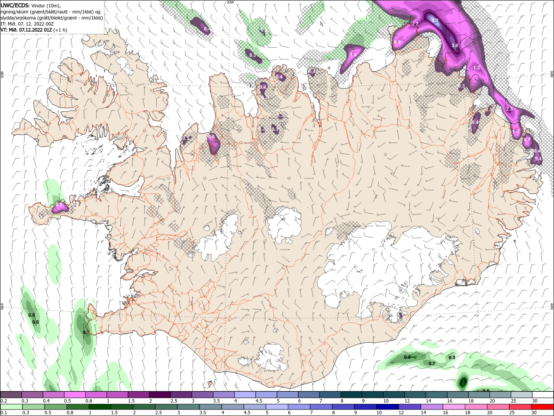Pick the palest green 0.1 swatch in rain legend
The width and height of the screenshot is (554, 416).
click(x=11, y=407)
